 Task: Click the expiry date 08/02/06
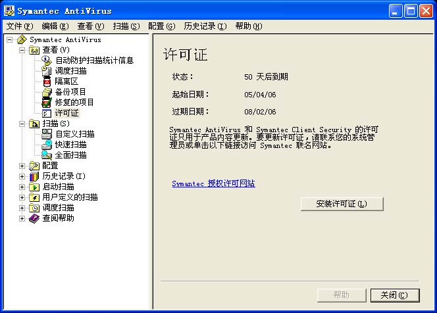click(260, 112)
